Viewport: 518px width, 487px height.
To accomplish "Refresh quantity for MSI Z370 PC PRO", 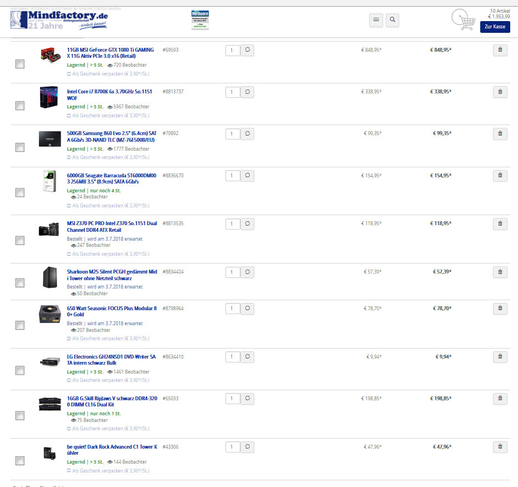I will 248,223.
